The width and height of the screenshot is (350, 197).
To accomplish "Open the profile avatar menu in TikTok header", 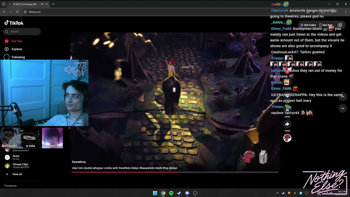I will click(340, 25).
